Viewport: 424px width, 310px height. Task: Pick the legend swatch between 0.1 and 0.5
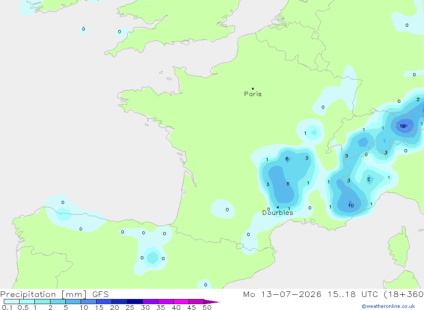(11, 302)
